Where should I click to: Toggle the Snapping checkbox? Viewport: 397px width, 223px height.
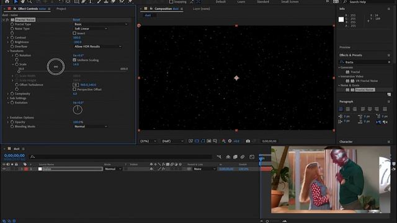coord(171,2)
